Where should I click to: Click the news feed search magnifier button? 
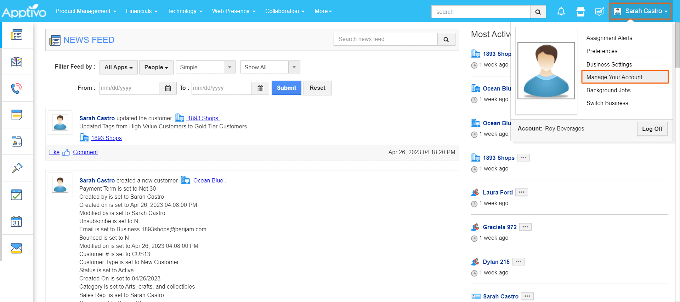pos(446,39)
